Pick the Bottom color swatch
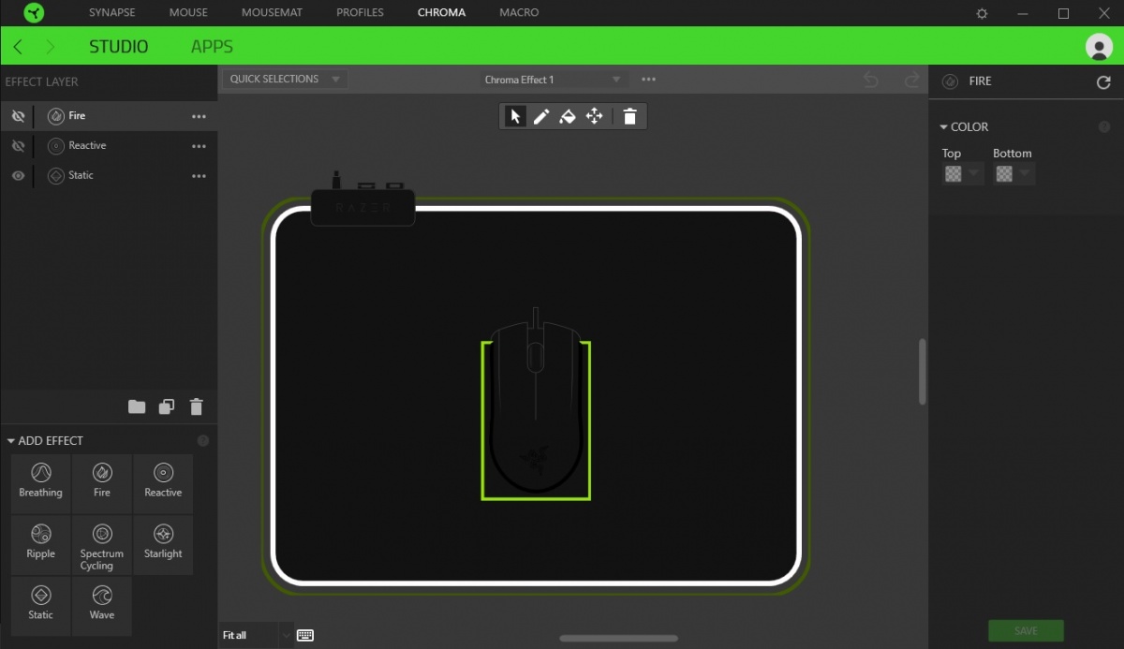The width and height of the screenshot is (1124, 649). 1005,173
